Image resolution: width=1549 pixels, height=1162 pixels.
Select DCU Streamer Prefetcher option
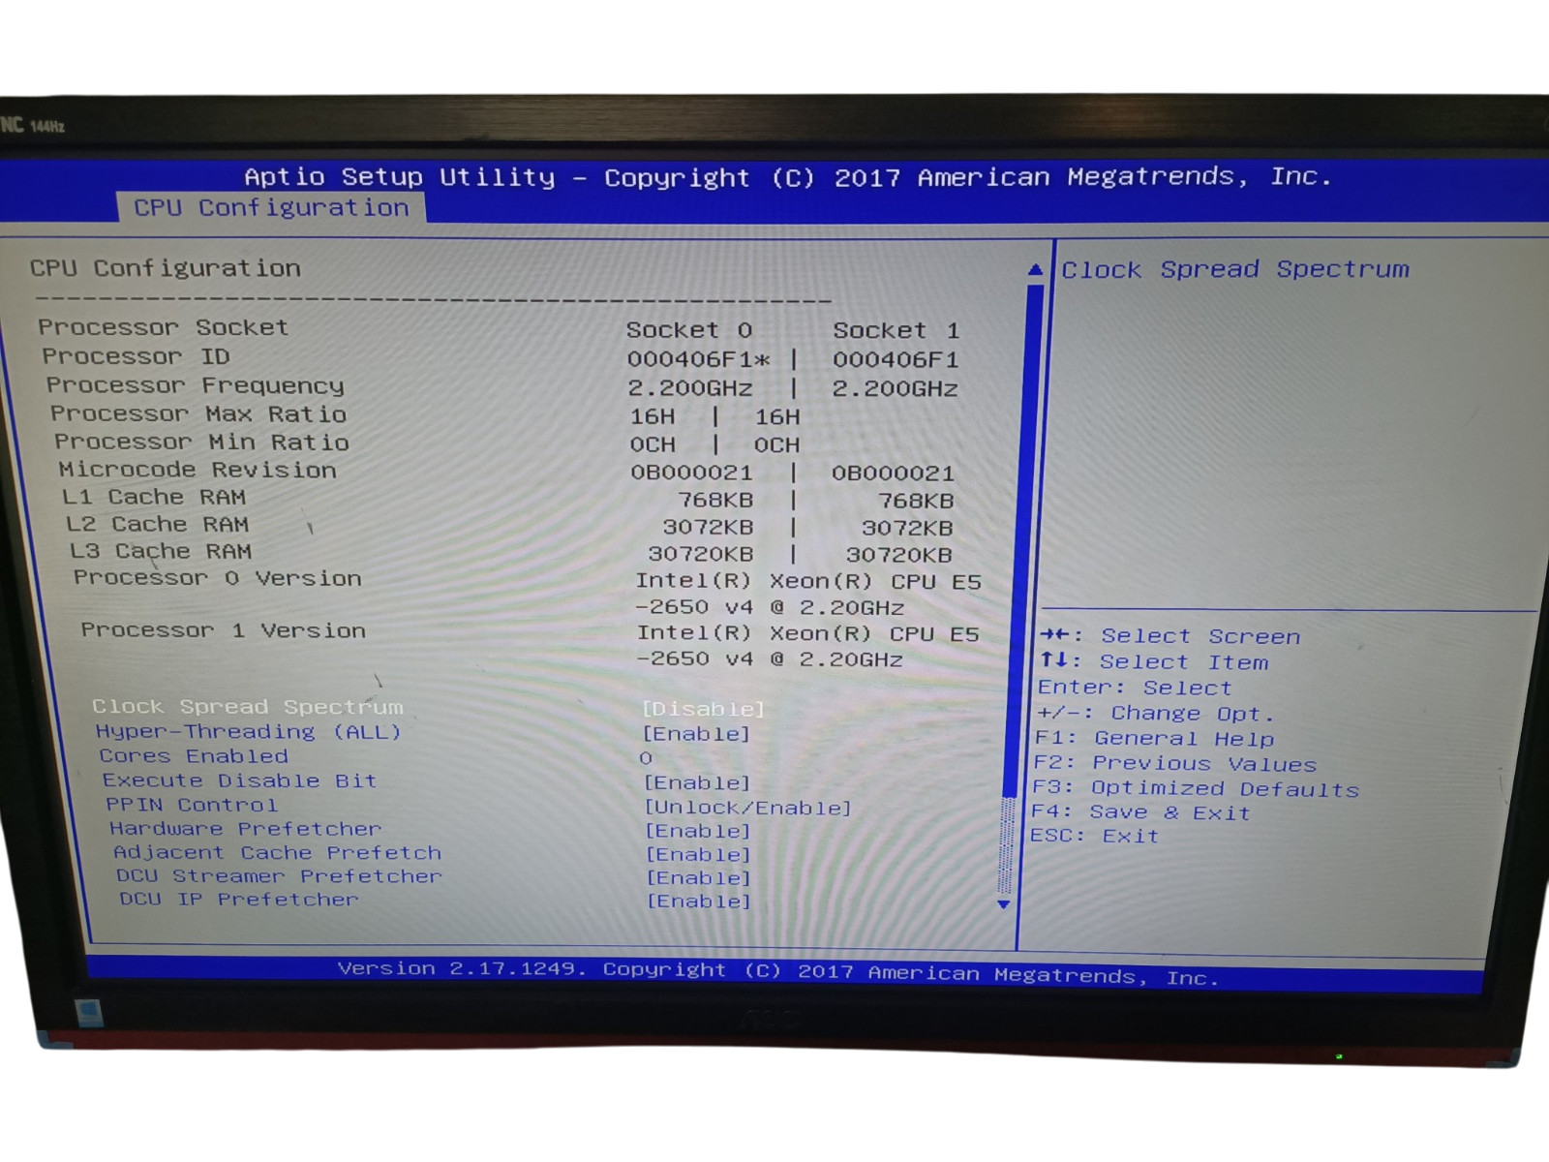(279, 876)
